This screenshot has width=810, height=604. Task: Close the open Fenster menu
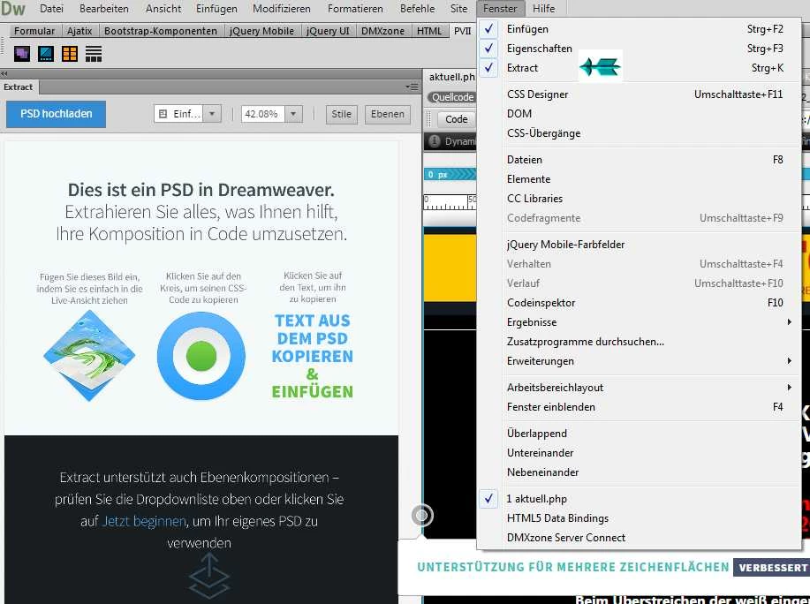(500, 9)
